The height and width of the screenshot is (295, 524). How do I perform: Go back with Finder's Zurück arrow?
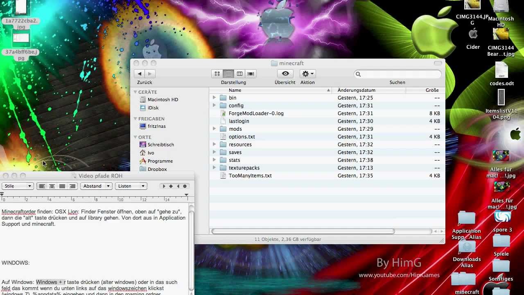140,74
